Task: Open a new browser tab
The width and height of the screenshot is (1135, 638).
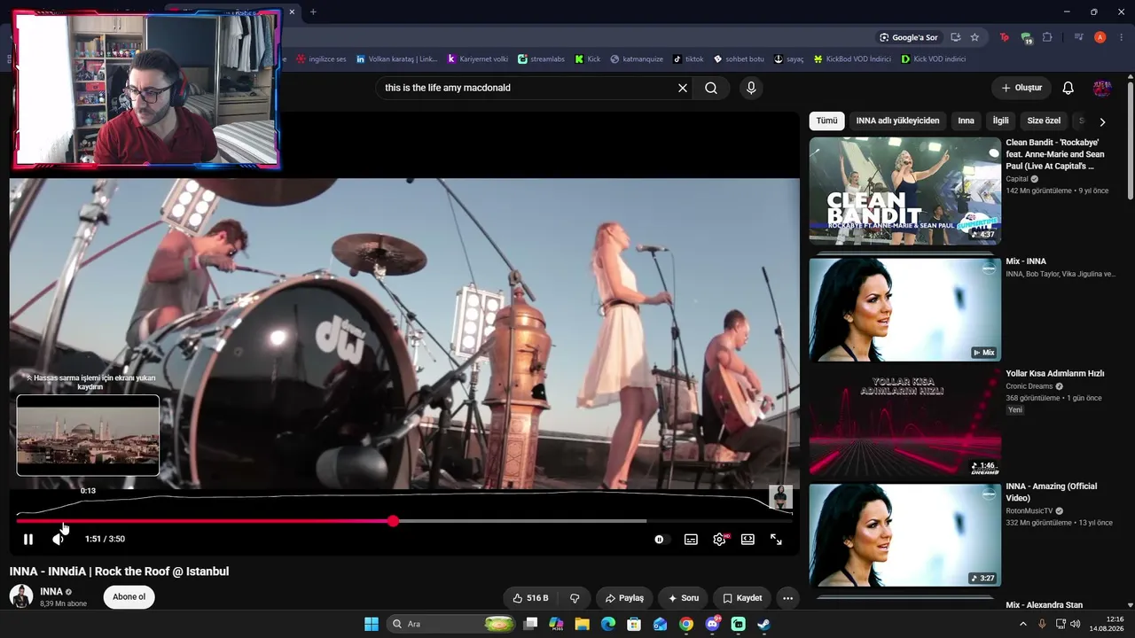Action: click(313, 12)
